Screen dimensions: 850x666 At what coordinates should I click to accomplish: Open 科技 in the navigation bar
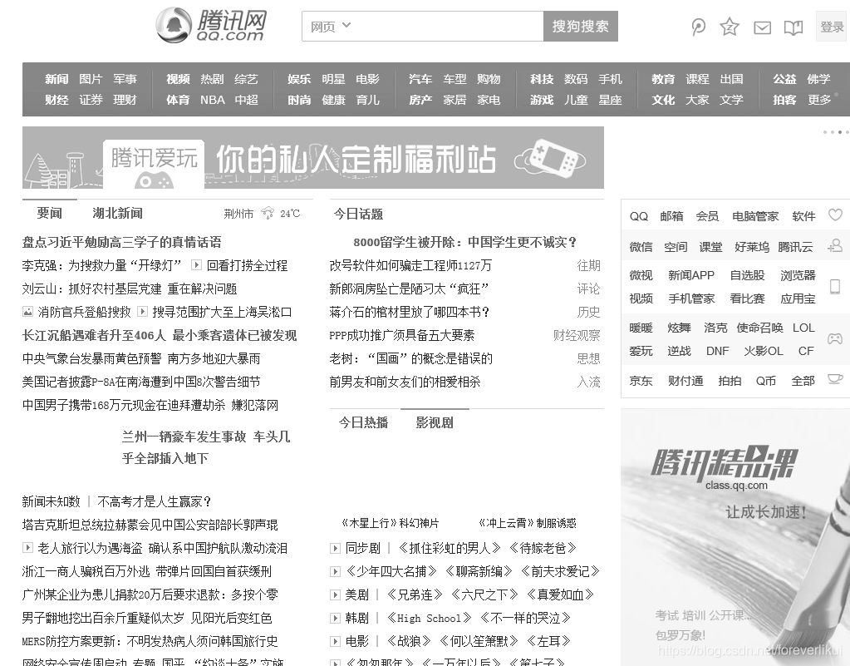[542, 79]
